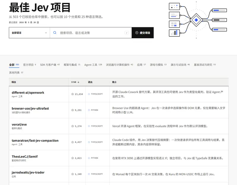Click the star icon for tamaratran/fast-jev-compaction
The image size is (237, 185).
click(73, 142)
